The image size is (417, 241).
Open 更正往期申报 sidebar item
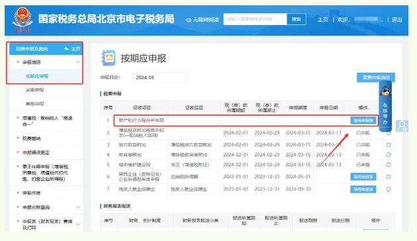pos(46,173)
